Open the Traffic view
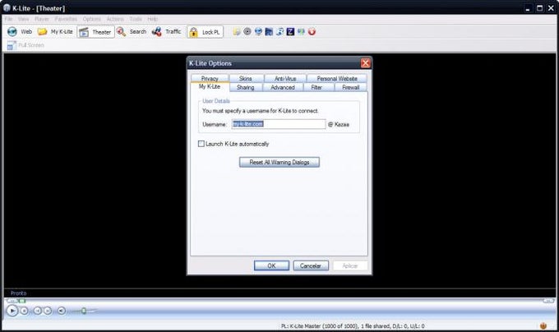Viewport: 559px width, 332px height. point(167,32)
